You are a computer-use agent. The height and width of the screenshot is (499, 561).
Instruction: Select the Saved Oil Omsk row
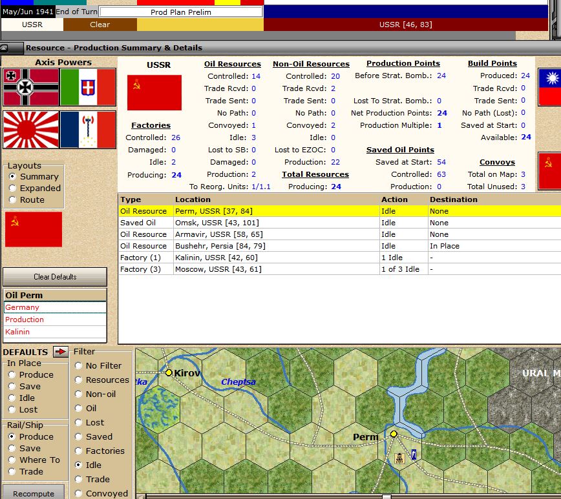pos(339,223)
